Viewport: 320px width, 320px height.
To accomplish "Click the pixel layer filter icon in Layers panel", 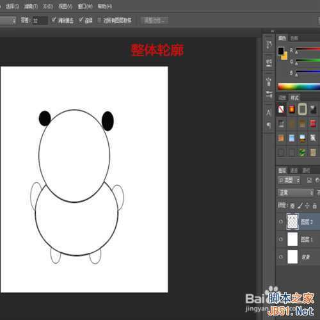I will coord(309,180).
